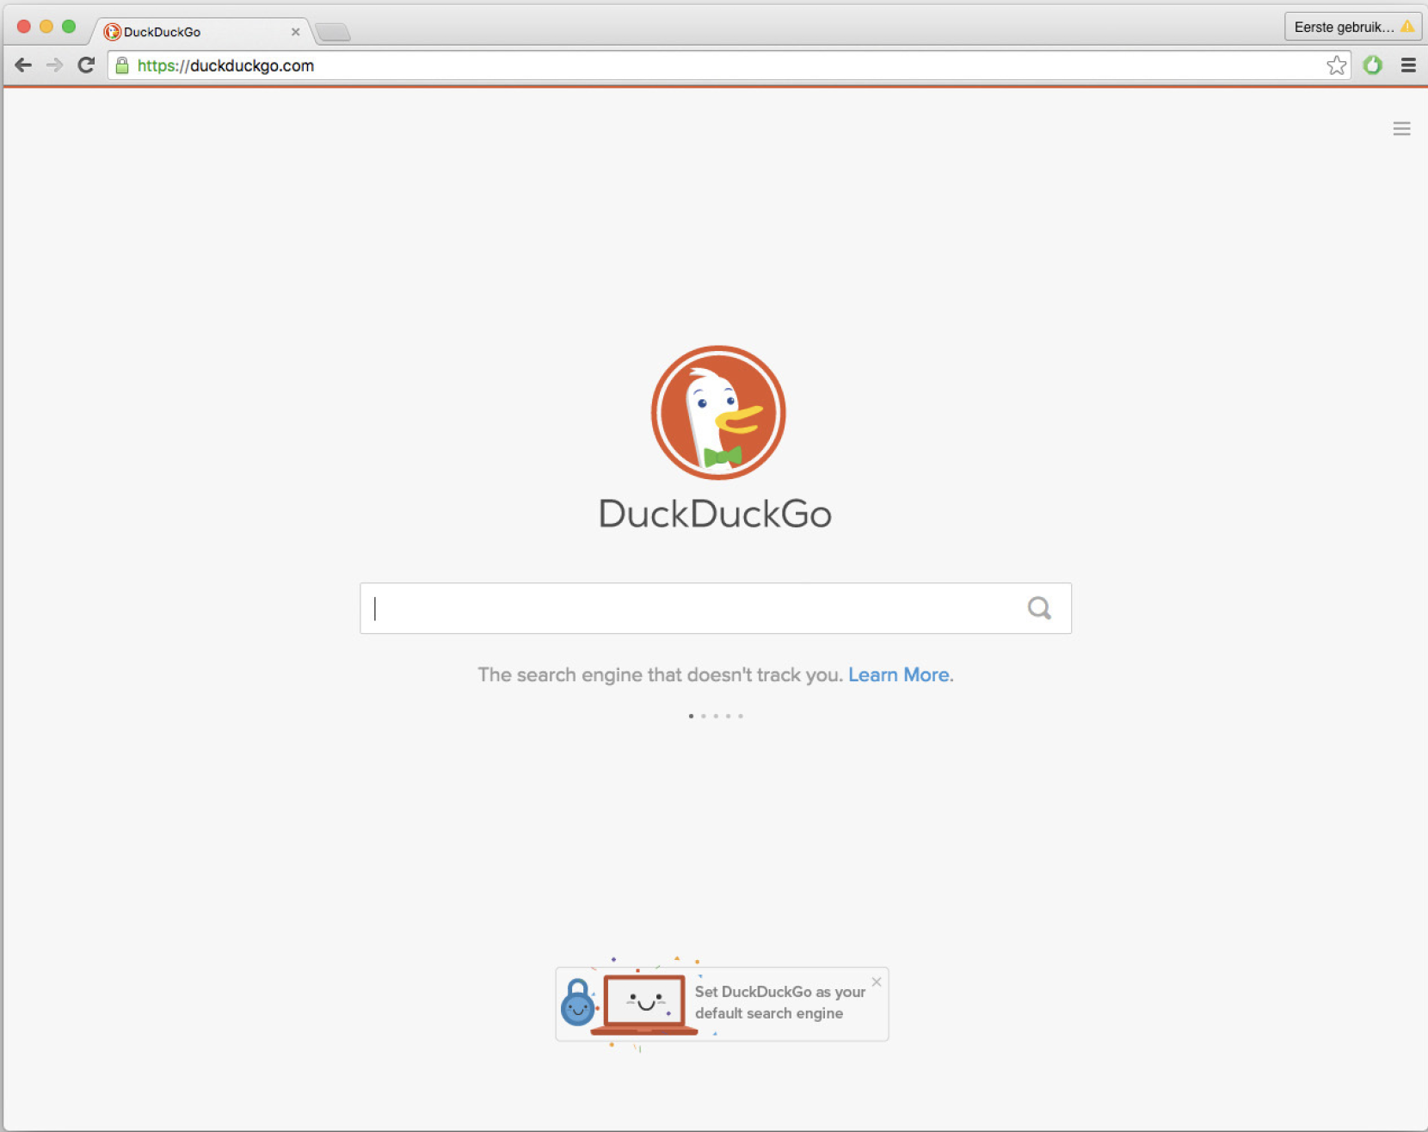Image resolution: width=1428 pixels, height=1132 pixels.
Task: Reload the DuckDuckGo page
Action: (86, 65)
